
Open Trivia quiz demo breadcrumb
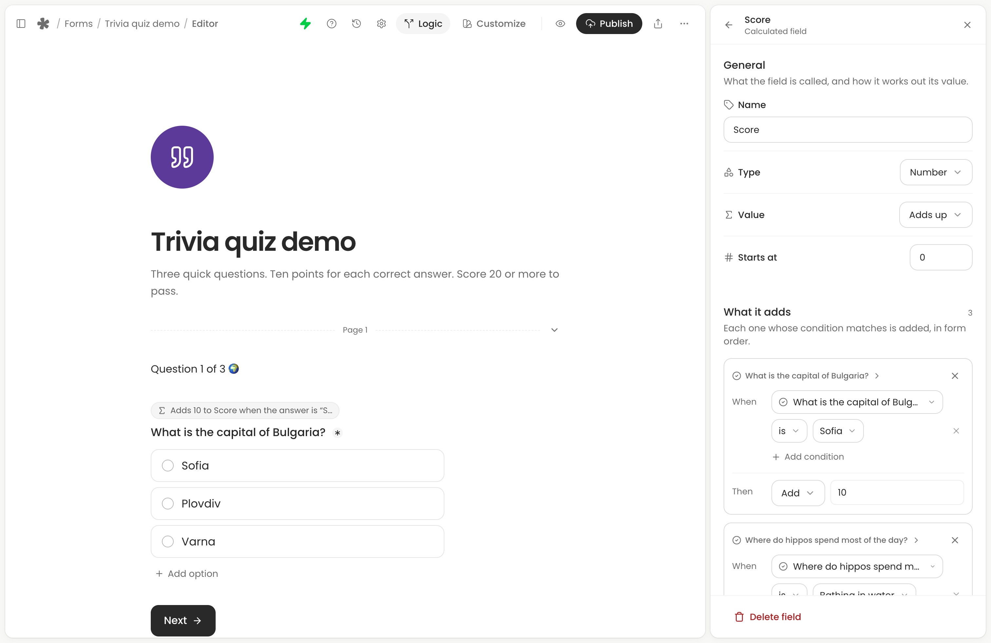coord(142,24)
